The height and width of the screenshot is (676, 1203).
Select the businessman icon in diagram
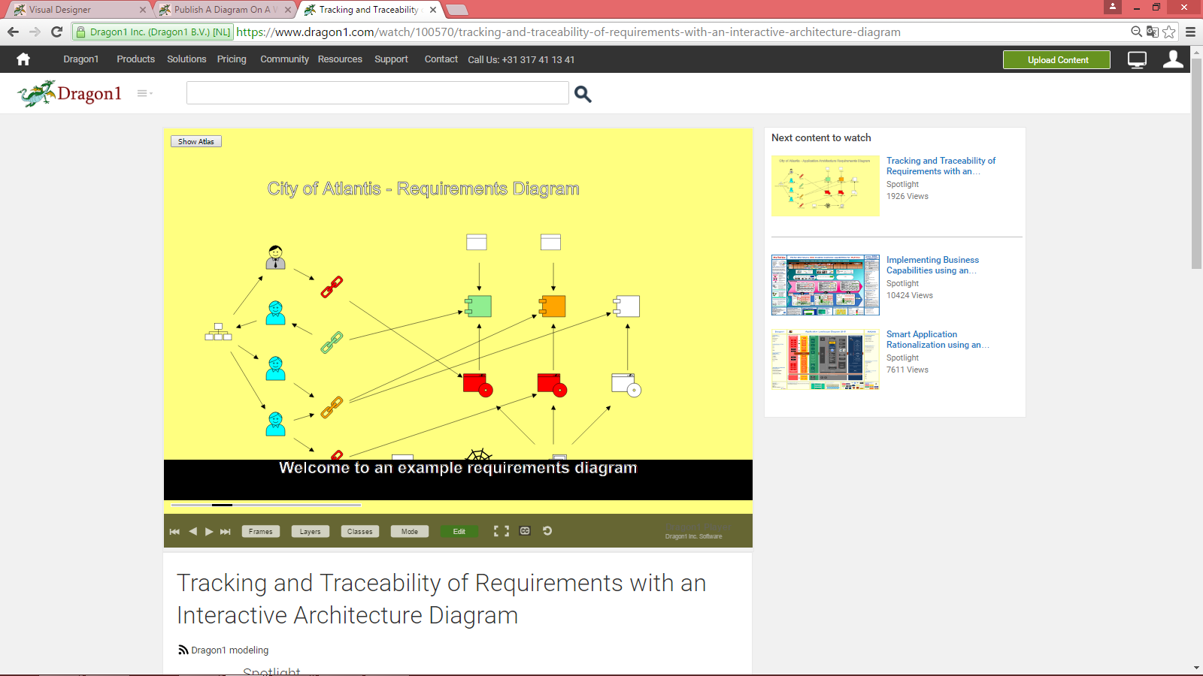point(276,257)
